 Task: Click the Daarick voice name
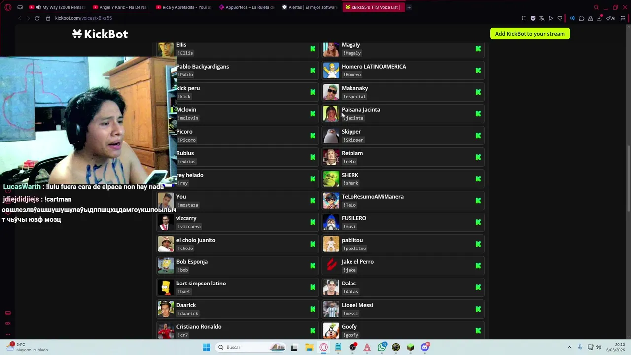click(186, 305)
